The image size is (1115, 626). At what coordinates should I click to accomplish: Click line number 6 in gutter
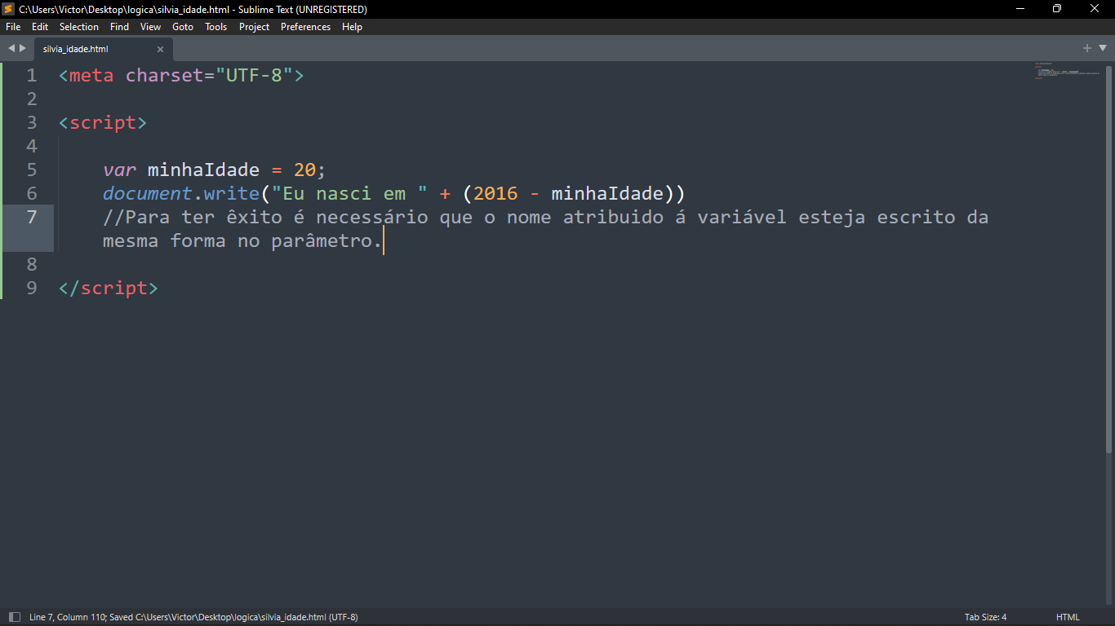pyautogui.click(x=32, y=194)
